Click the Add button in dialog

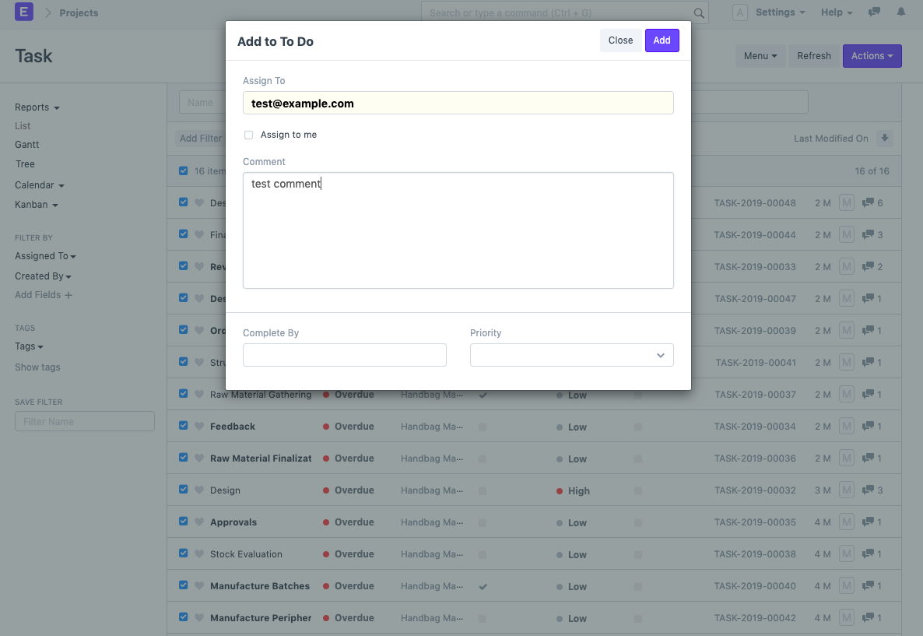click(662, 40)
